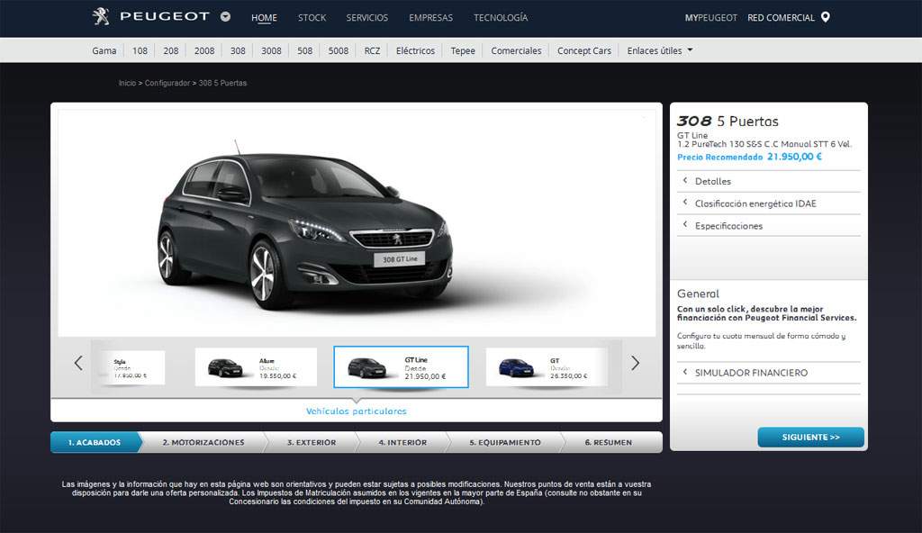
Task: Open Tepee category
Action: pos(463,50)
